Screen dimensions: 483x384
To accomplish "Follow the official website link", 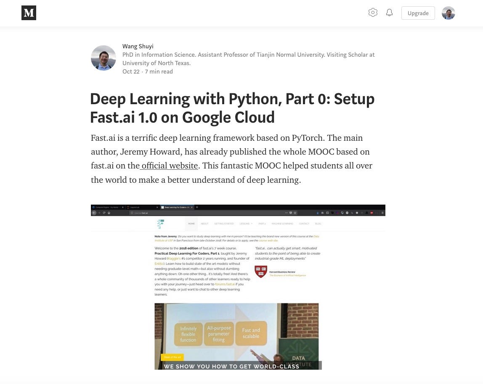I will click(169, 166).
